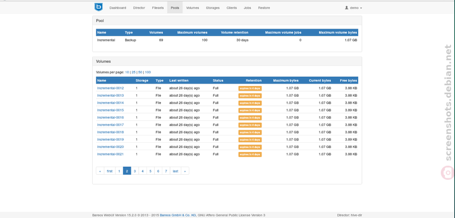Go to next page with » arrow
455x218 pixels.
click(185, 171)
